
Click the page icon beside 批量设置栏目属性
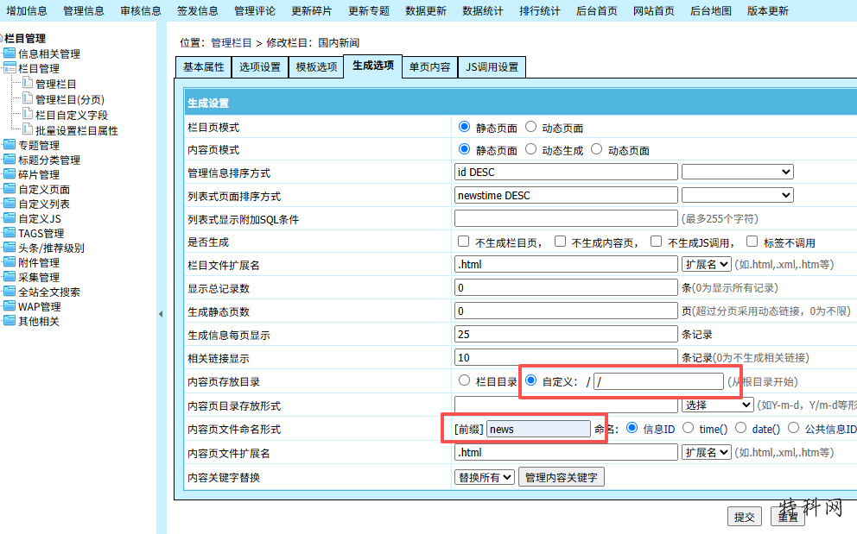coord(28,130)
